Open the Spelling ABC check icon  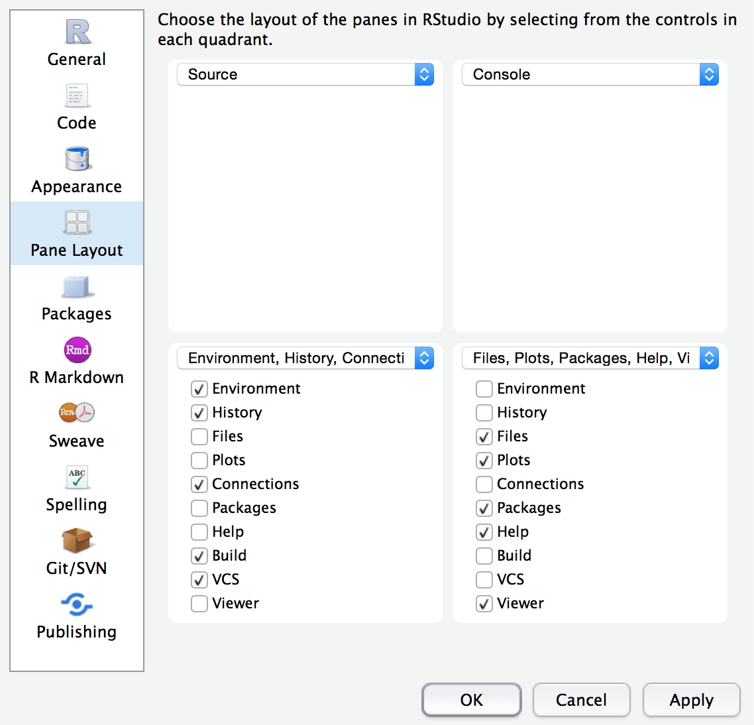[x=78, y=477]
